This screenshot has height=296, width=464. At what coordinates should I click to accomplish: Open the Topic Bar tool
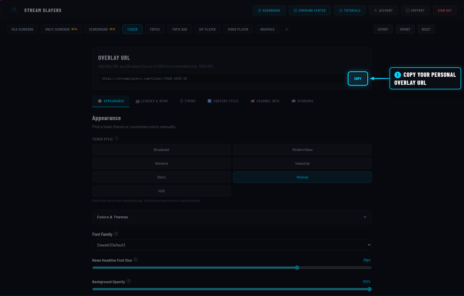point(180,29)
